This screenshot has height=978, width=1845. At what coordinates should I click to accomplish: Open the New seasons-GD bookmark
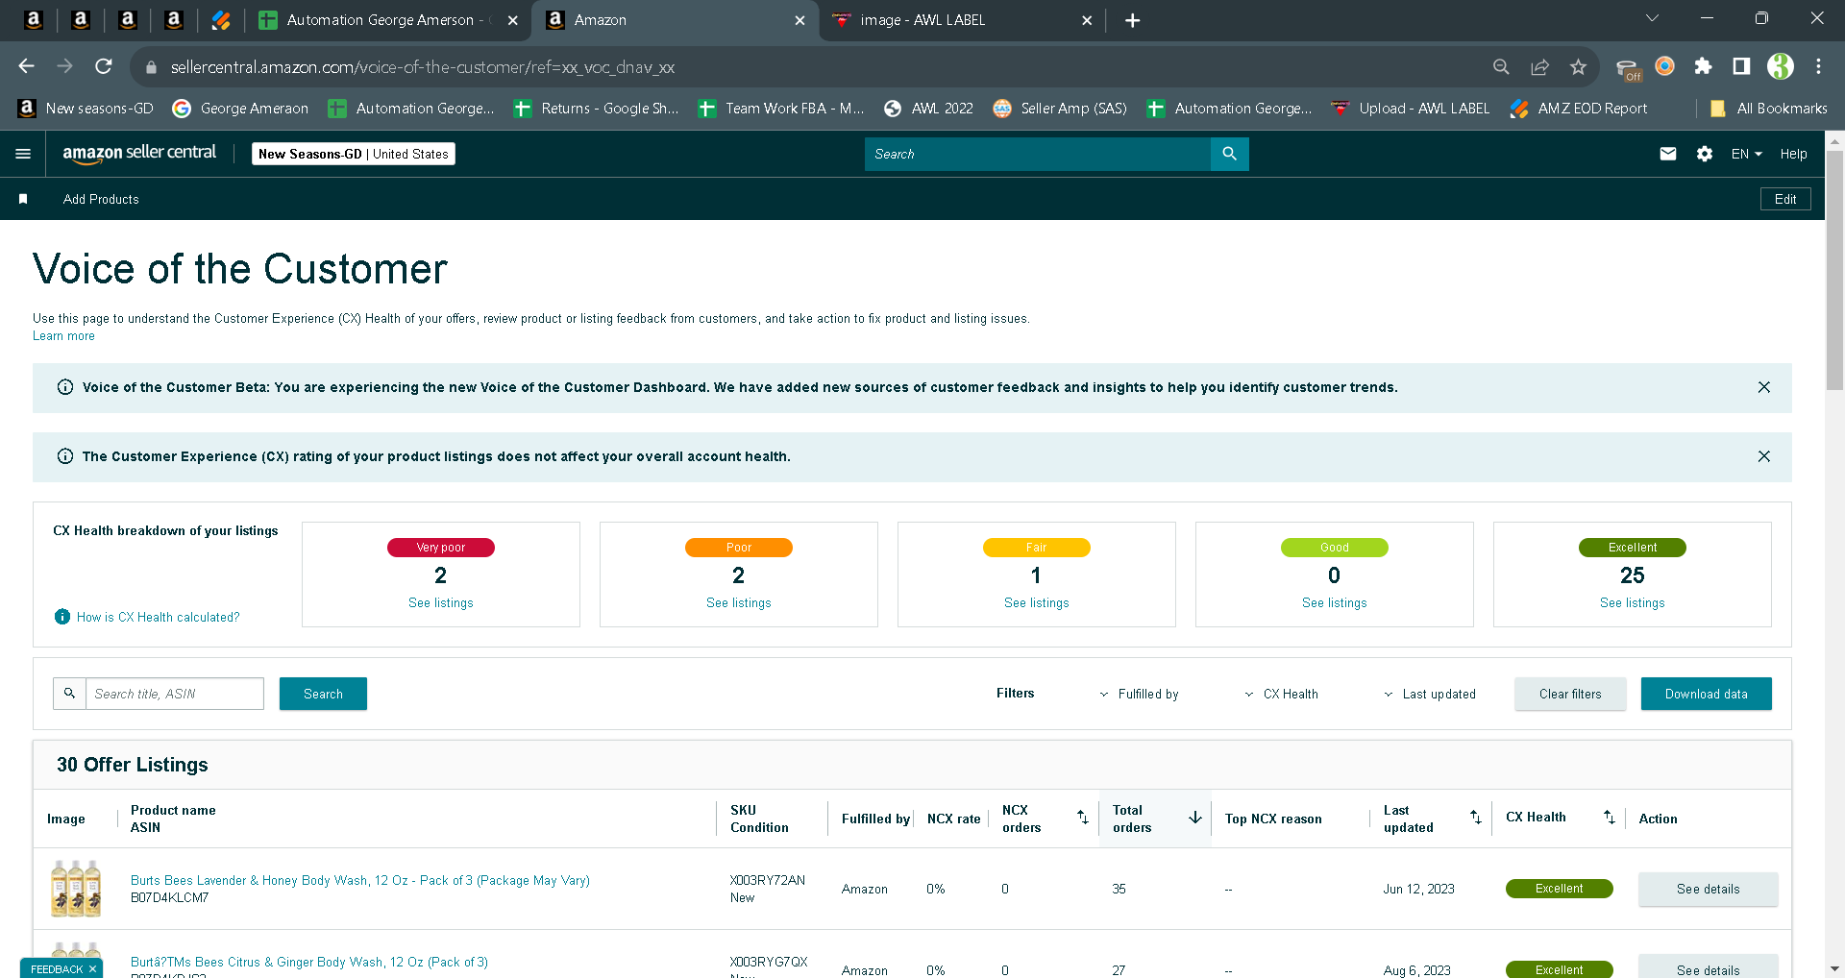point(86,109)
